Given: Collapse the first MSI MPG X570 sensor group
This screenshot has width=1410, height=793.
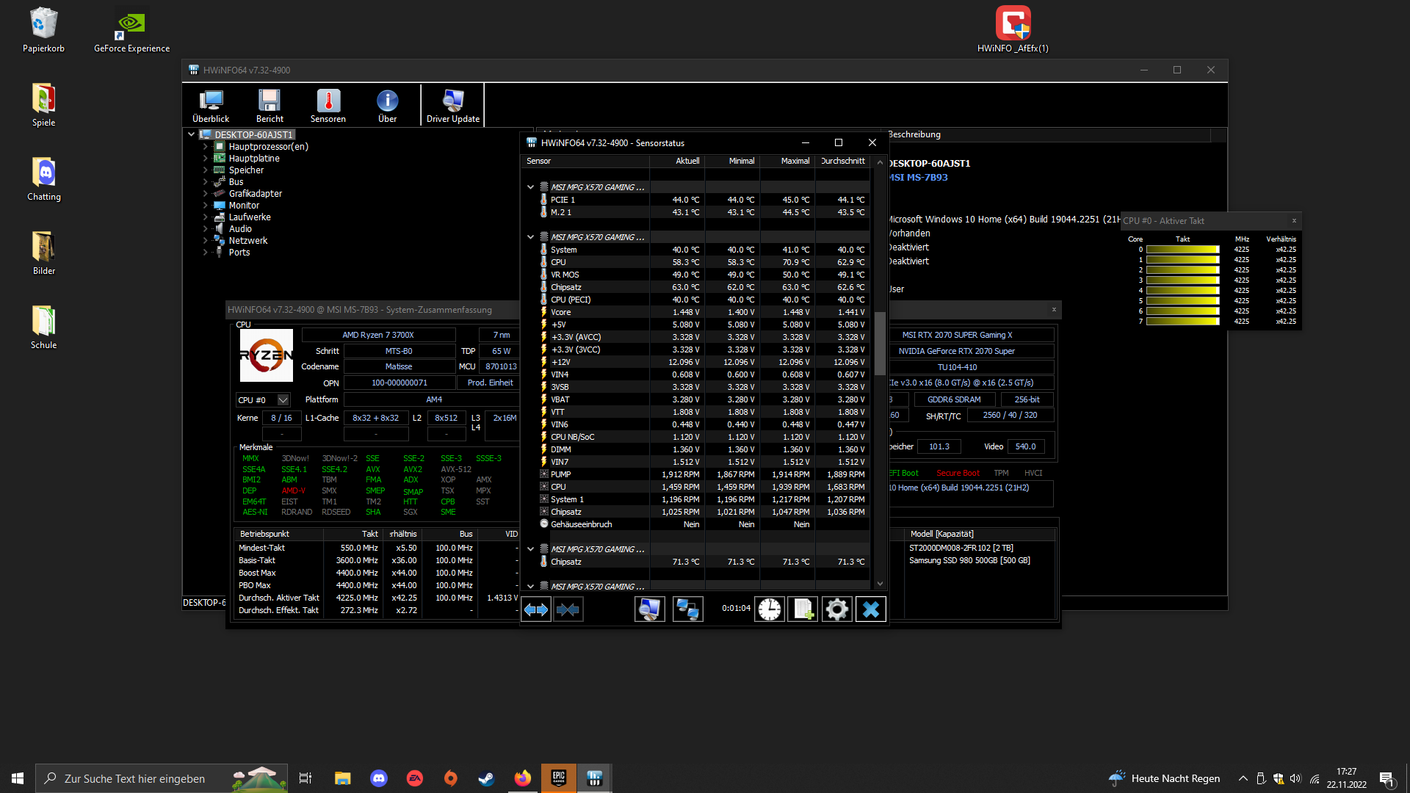Looking at the screenshot, I should [530, 187].
